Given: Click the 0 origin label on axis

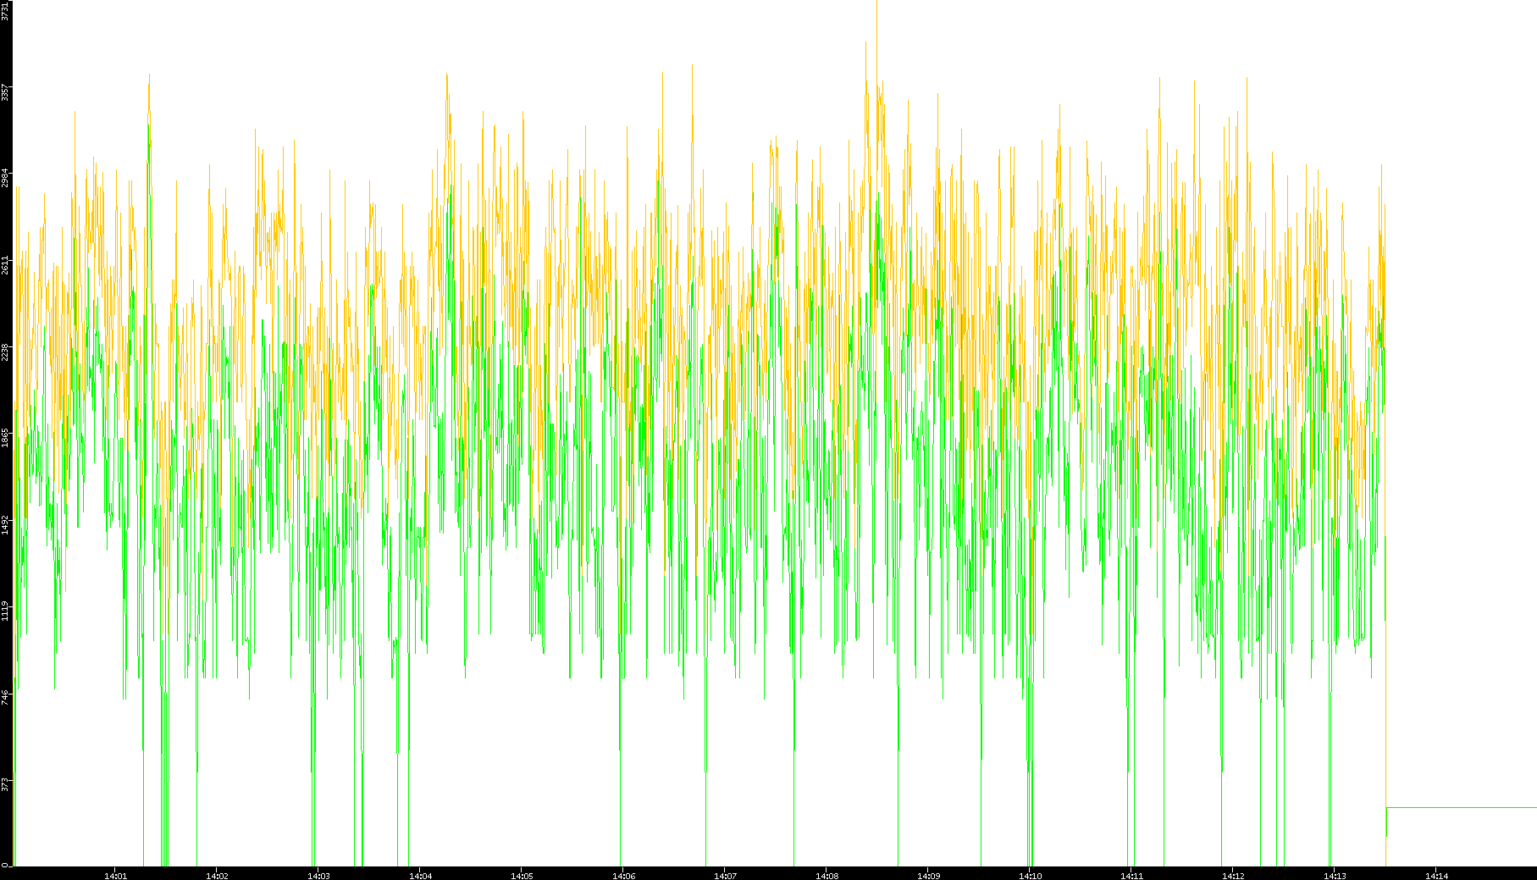Looking at the screenshot, I should point(5,865).
